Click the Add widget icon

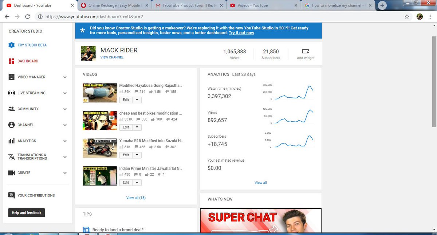click(x=306, y=51)
